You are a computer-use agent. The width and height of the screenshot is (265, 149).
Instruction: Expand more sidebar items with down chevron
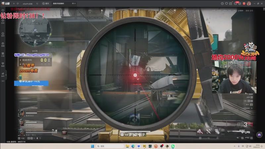pyautogui.click(x=3, y=81)
